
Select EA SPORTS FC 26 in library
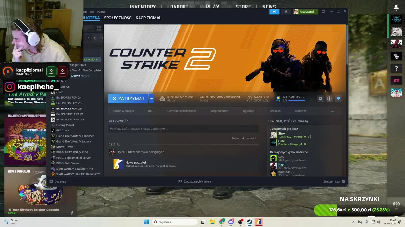[x=69, y=108]
